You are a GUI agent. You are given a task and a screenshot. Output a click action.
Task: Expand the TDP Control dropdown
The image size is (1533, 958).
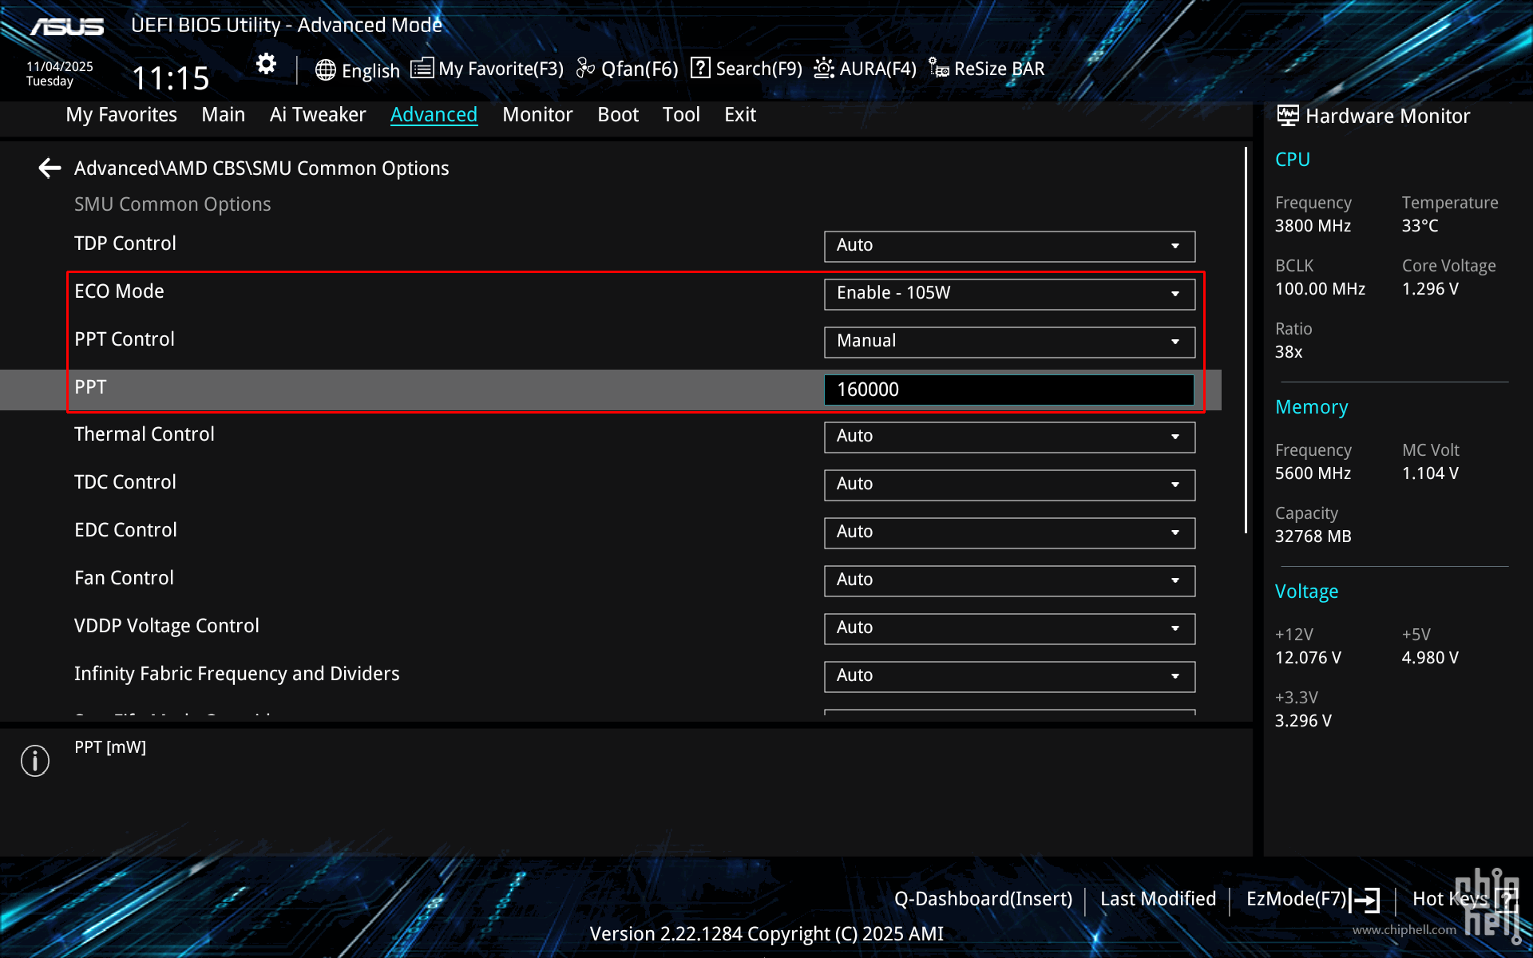pos(1009,245)
